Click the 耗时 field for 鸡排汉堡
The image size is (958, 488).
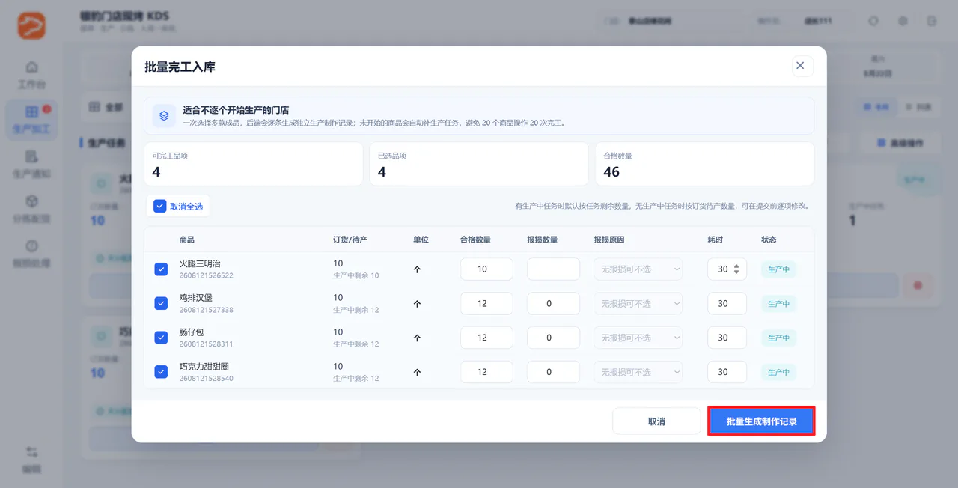(727, 304)
